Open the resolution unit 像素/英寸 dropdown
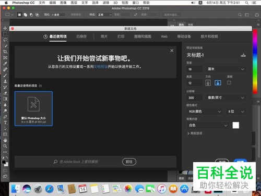This screenshot has width=261, height=196. [x=226, y=97]
